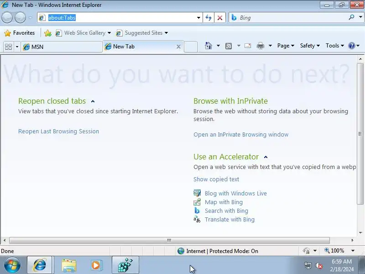The height and width of the screenshot is (274, 365).
Task: Open the Page menu
Action: (286, 46)
